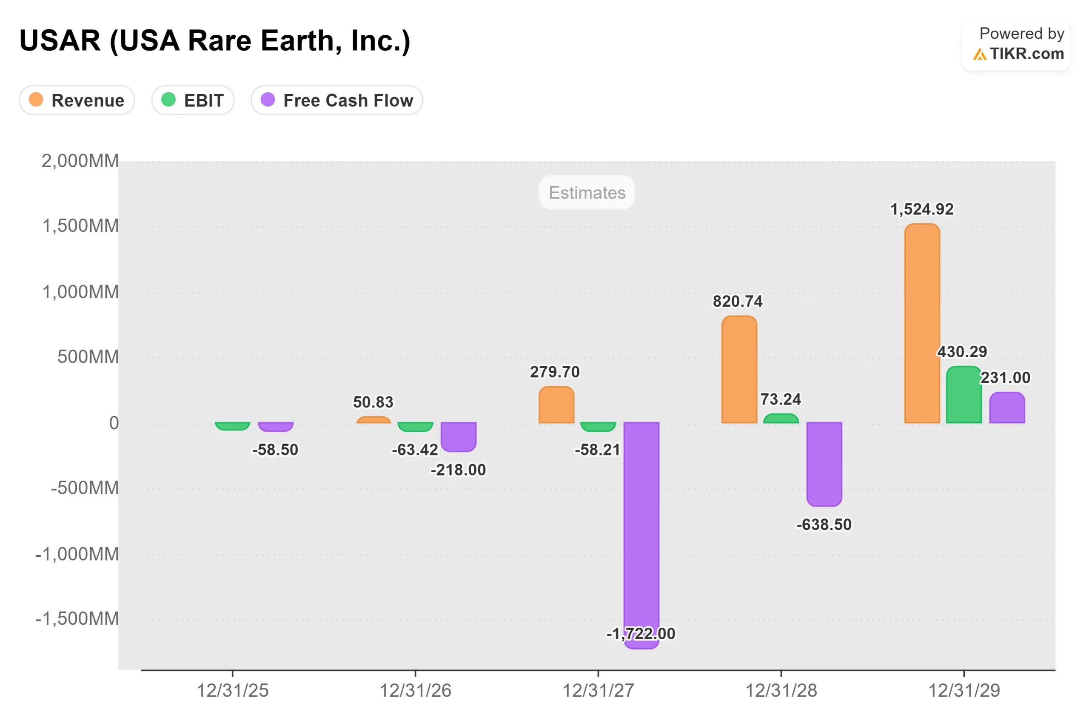The width and height of the screenshot is (1089, 726).
Task: Click the 231.00 free cash flow bar
Action: [x=1007, y=407]
